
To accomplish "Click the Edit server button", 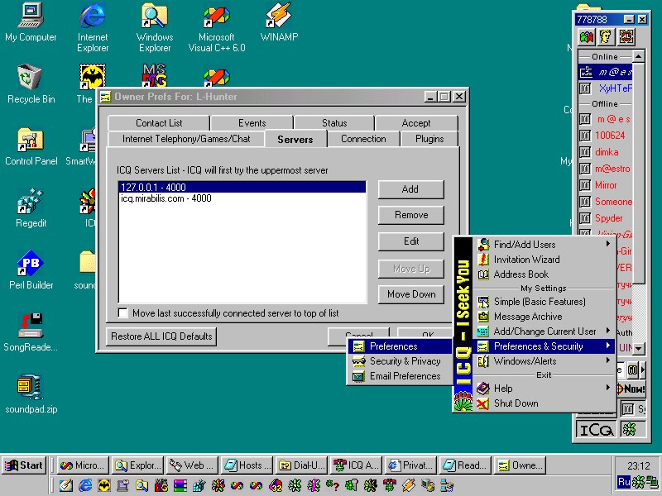I will click(x=410, y=241).
